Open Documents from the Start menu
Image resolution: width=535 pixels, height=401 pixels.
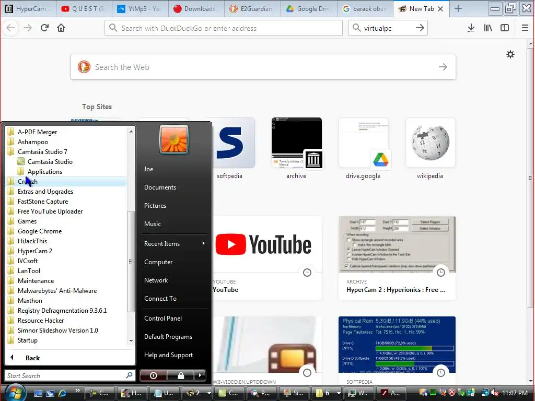[x=160, y=187]
